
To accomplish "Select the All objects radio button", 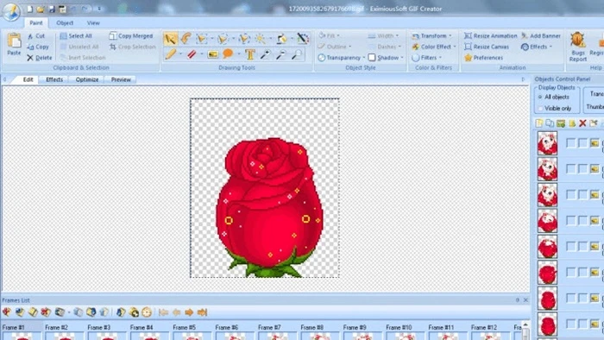I will pos(540,97).
